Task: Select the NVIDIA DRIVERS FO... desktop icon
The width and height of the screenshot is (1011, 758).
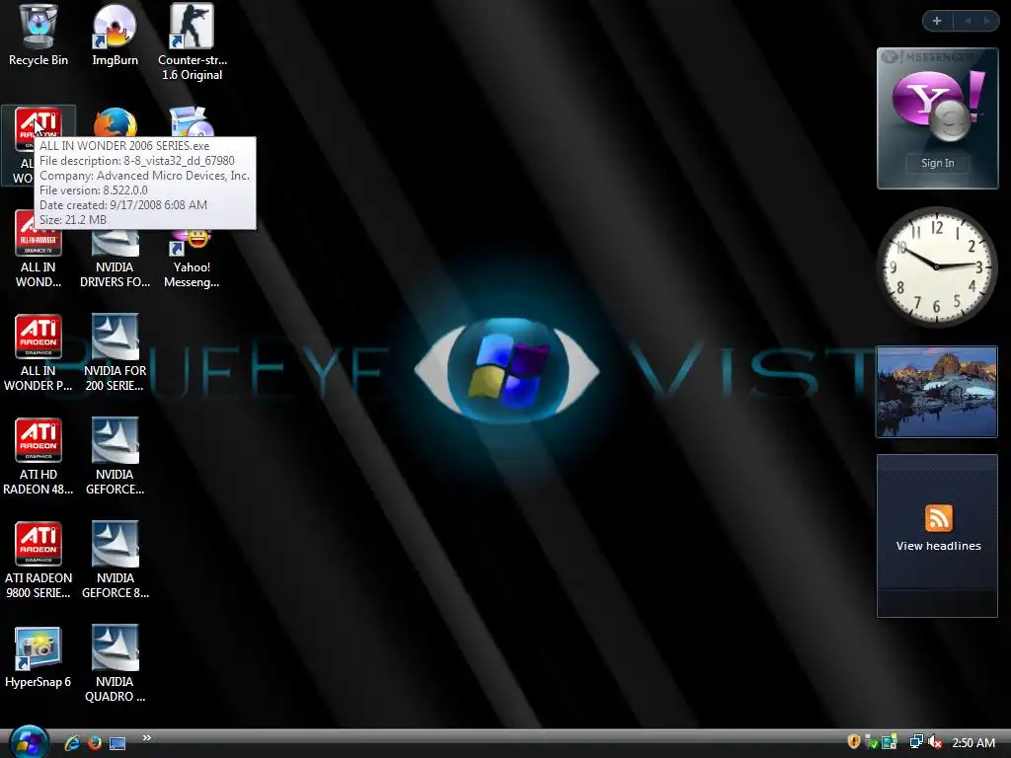Action: (x=115, y=258)
